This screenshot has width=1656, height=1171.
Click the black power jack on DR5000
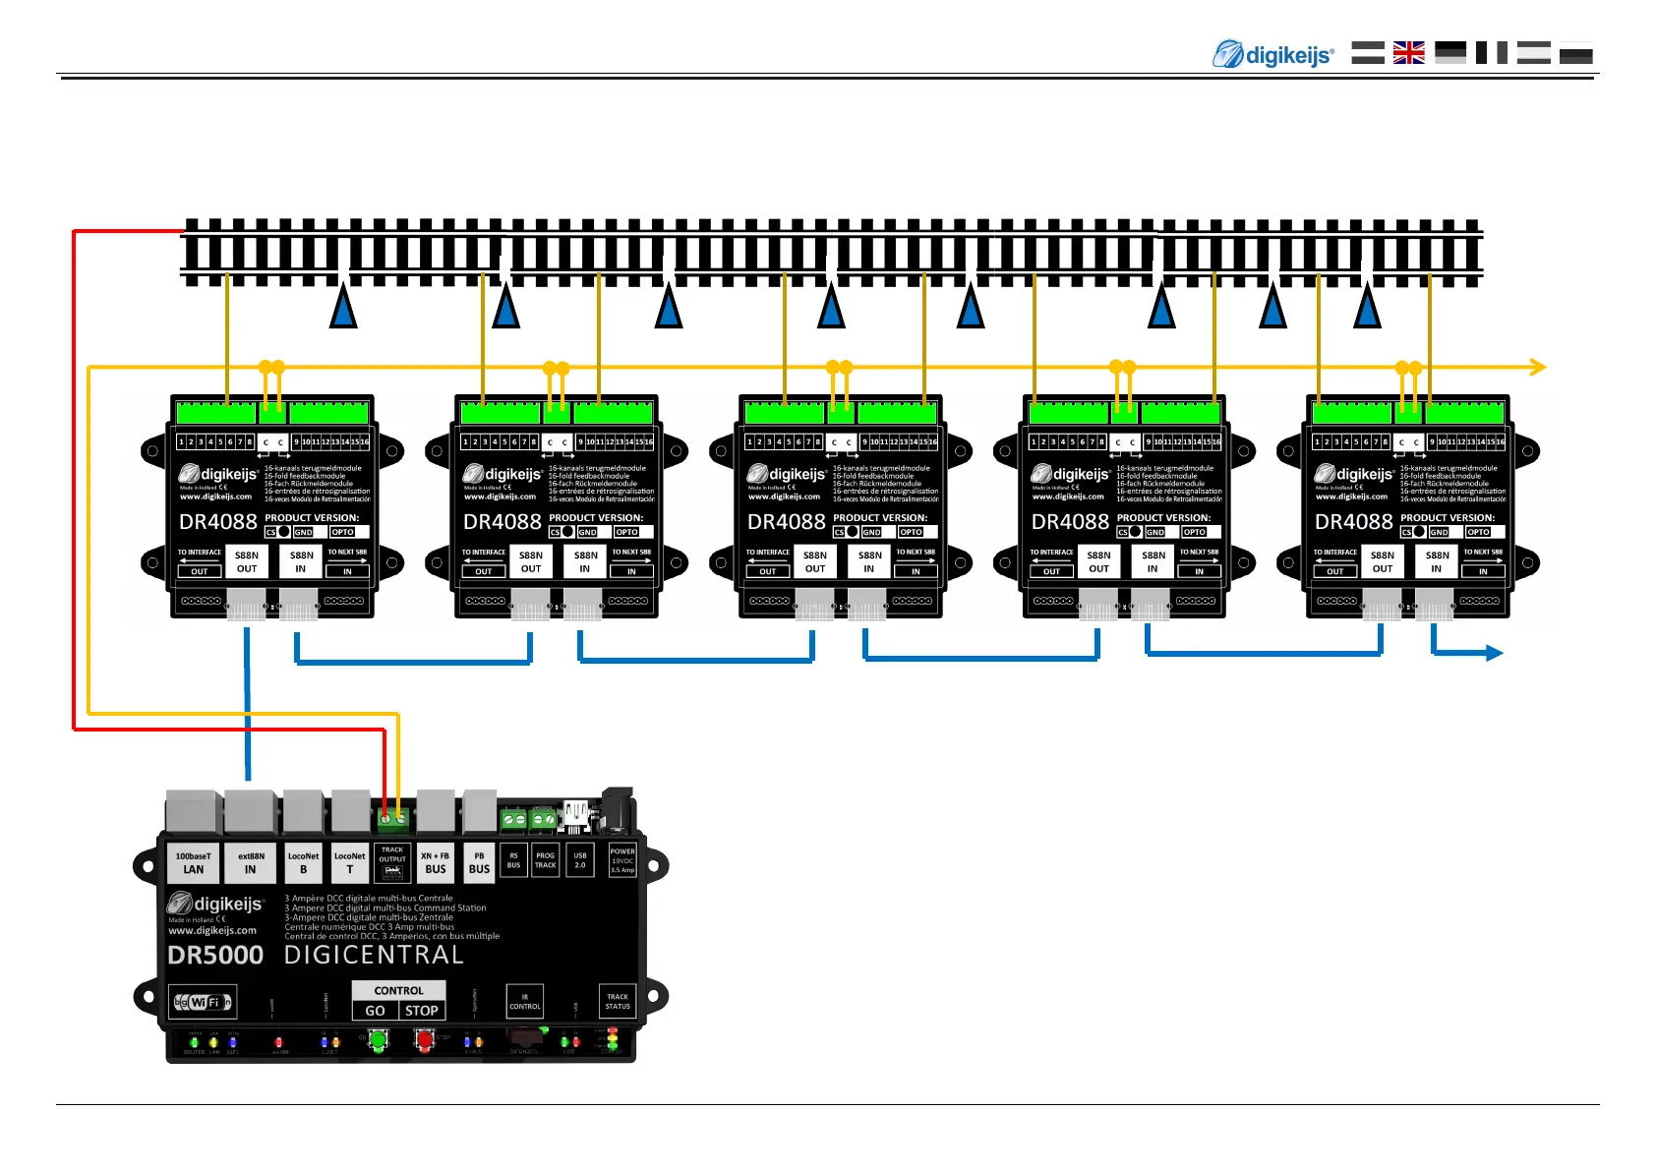tap(617, 809)
